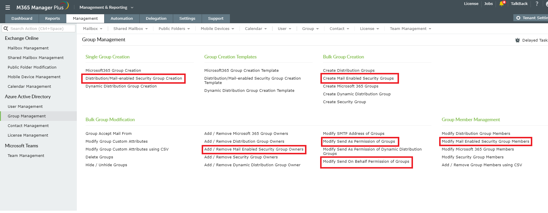The height and width of the screenshot is (213, 548).
Task: Switch to the Settings tab
Action: point(187,18)
